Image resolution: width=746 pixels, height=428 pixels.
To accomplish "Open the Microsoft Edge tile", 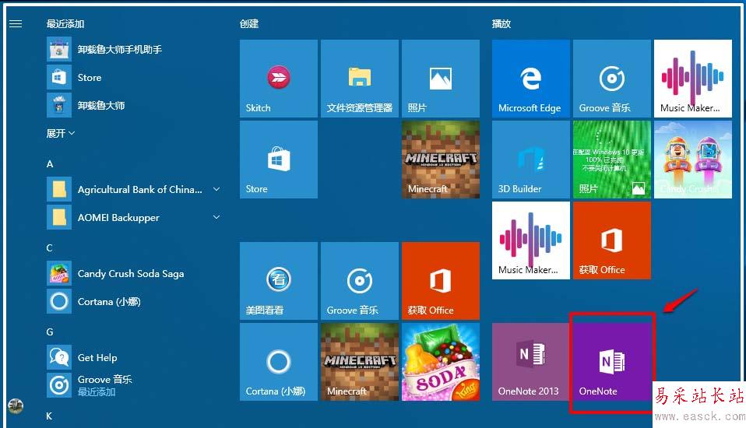I will tap(531, 79).
